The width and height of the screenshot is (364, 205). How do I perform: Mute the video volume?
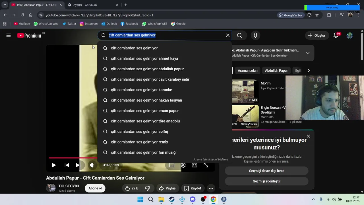tap(92, 165)
